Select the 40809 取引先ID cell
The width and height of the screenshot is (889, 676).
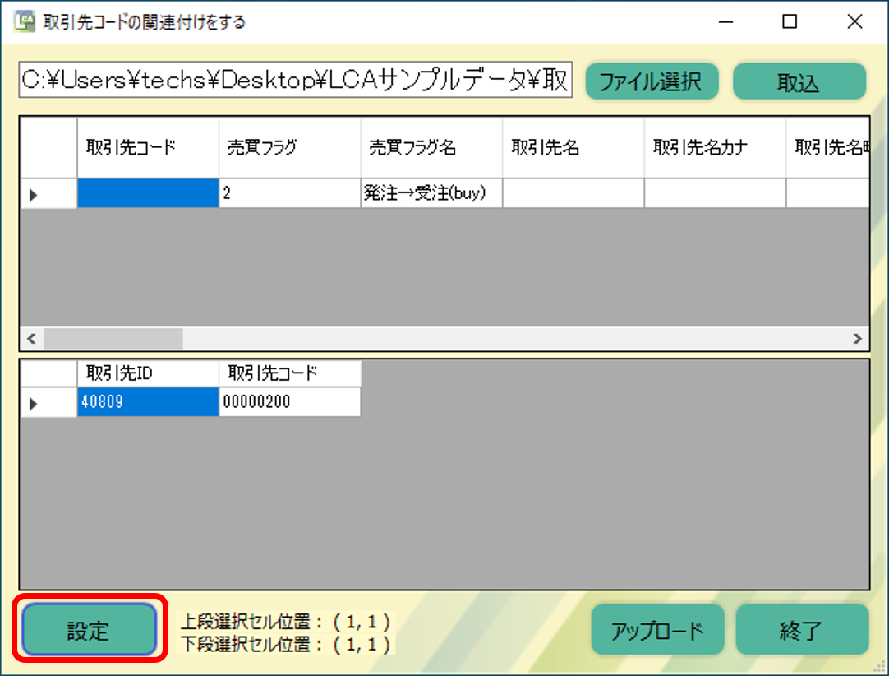coord(148,403)
